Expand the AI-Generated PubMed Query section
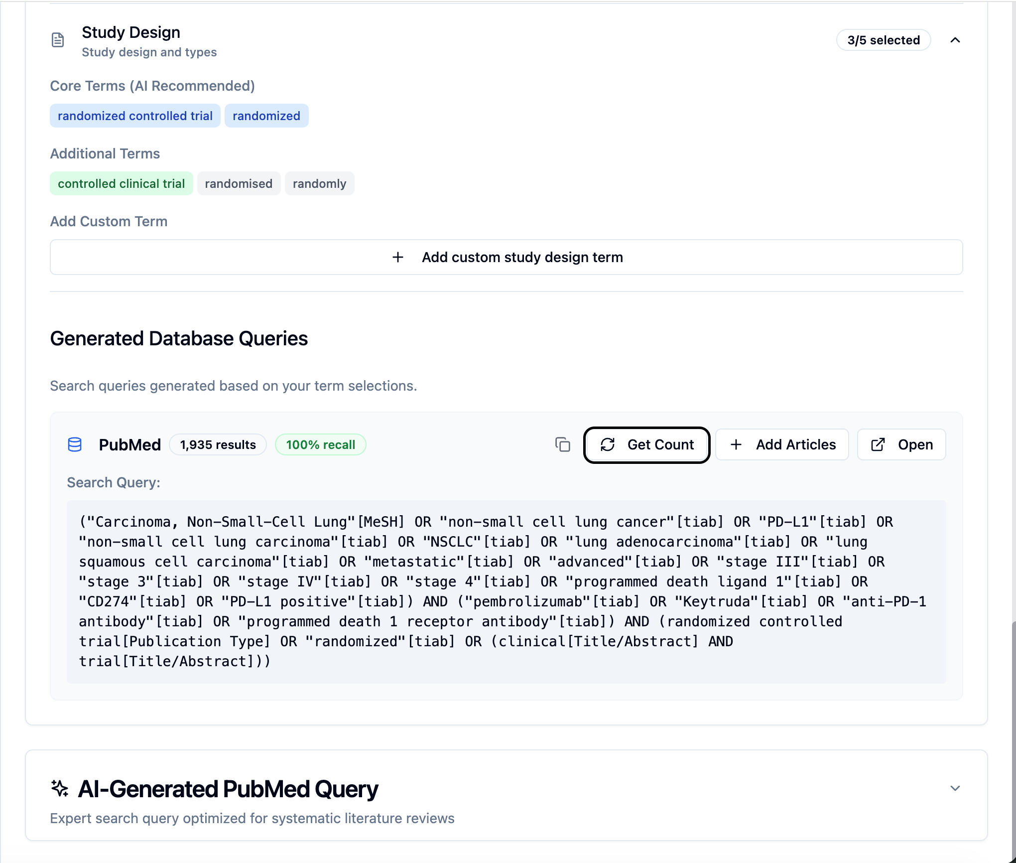 point(955,788)
